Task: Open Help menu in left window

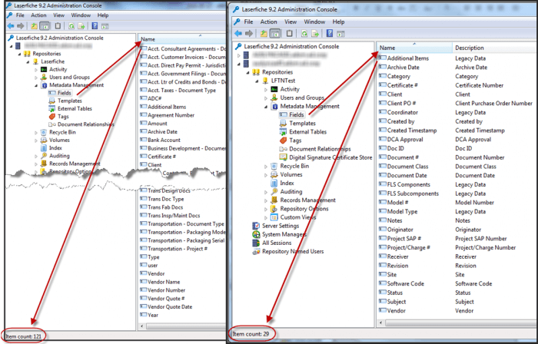Action: click(103, 15)
